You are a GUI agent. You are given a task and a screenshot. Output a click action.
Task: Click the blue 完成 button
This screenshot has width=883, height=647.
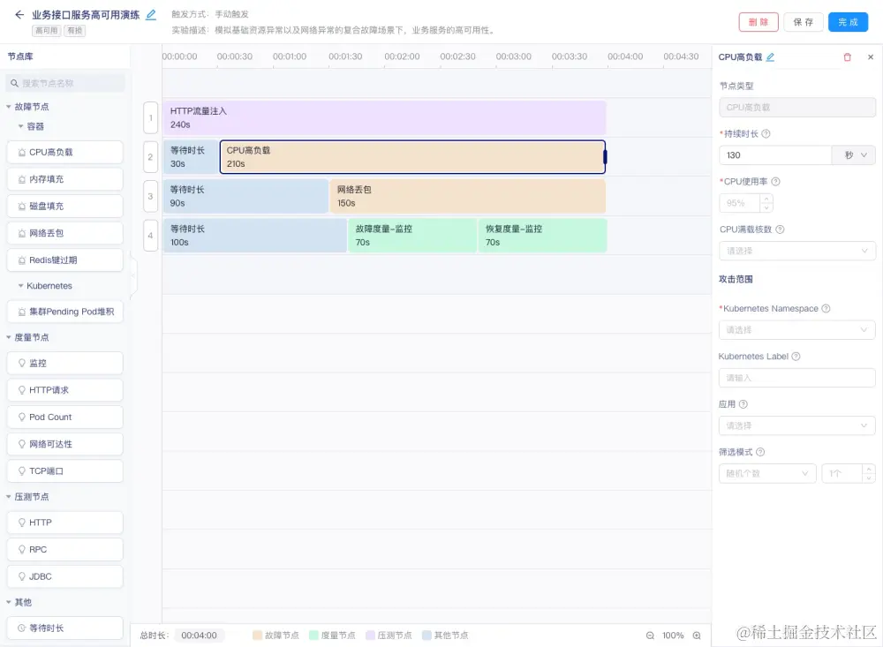[848, 22]
